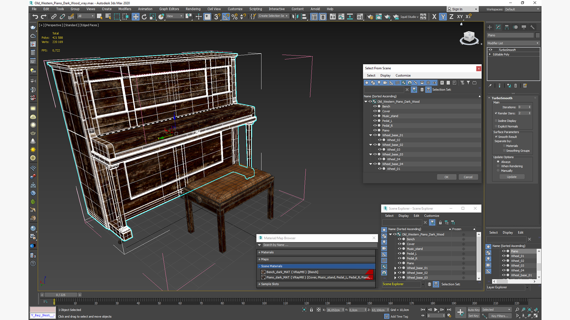Open the Render Setup teapot icon

tap(370, 17)
